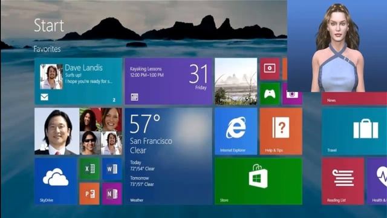Open the Calendar tile showing Kayaking Lessons
387x218 pixels.
pyautogui.click(x=168, y=81)
